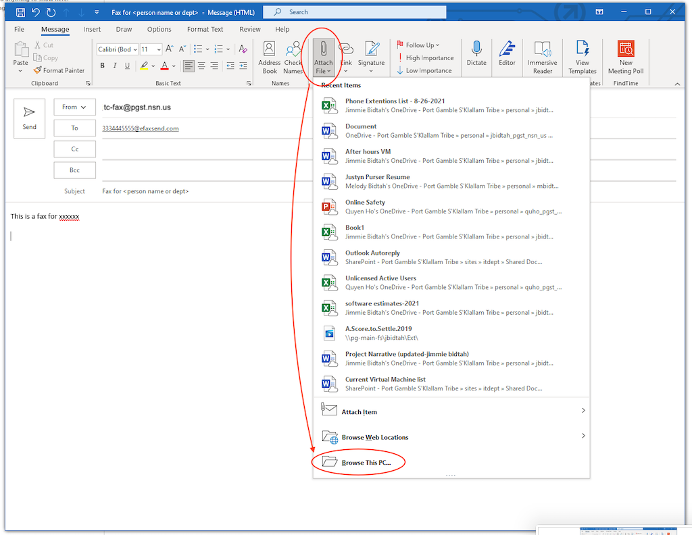This screenshot has width=692, height=535.
Task: Open the From account dropdown
Action: pos(74,107)
